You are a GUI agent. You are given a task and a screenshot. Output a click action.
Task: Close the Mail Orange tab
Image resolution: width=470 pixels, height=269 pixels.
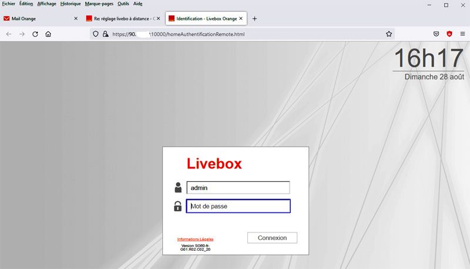point(76,19)
